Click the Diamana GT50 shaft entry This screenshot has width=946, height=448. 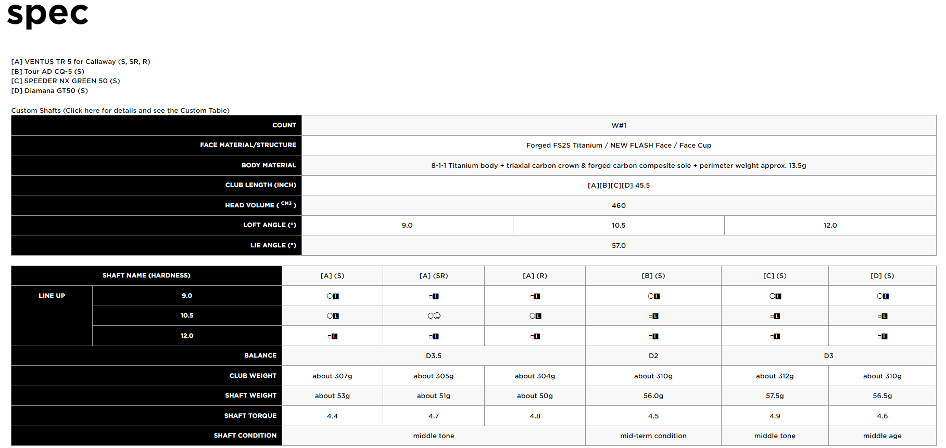click(x=49, y=91)
